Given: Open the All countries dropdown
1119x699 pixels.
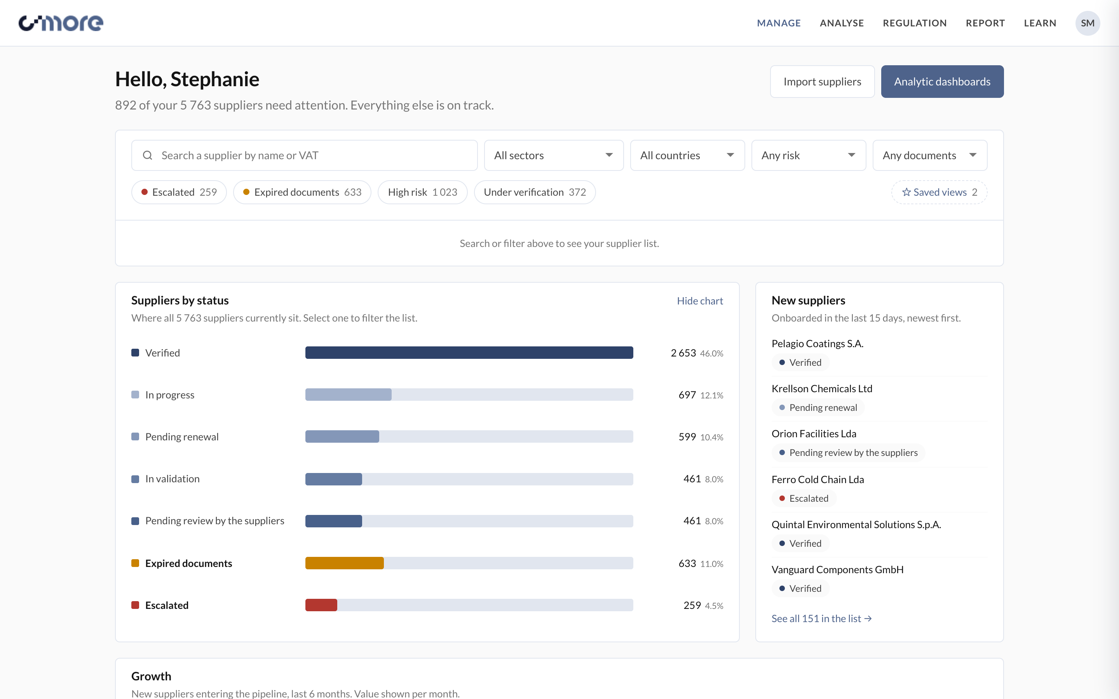Looking at the screenshot, I should click(687, 155).
